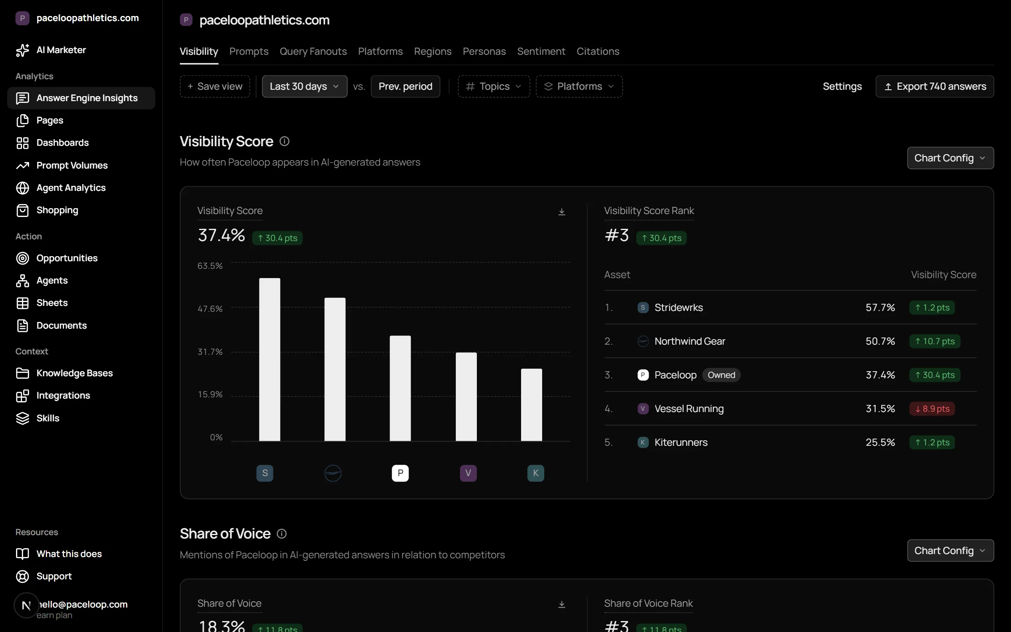Open AI Marketer sparkle icon

(x=22, y=50)
